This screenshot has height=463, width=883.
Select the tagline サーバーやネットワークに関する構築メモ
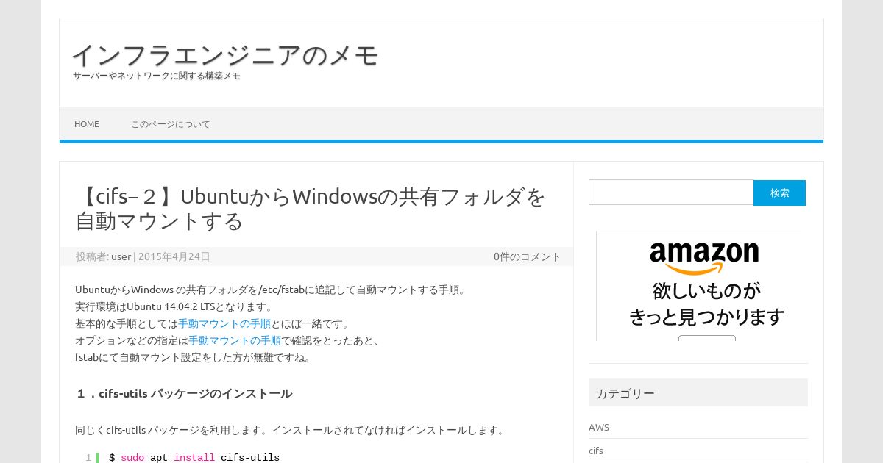click(157, 76)
